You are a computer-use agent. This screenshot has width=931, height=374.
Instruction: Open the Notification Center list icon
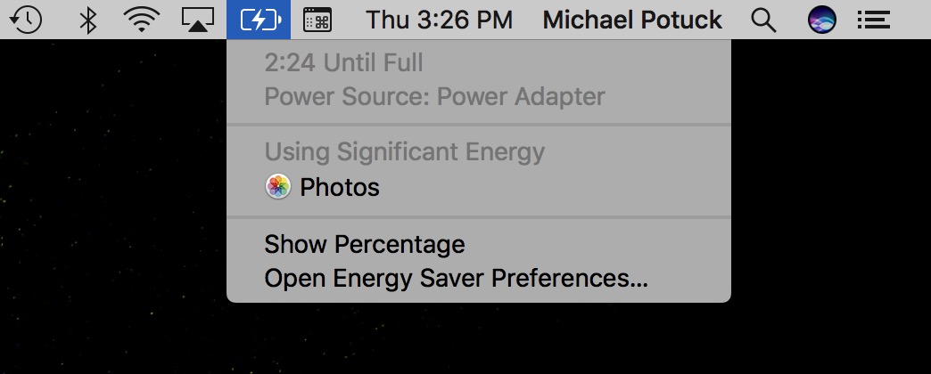pyautogui.click(x=874, y=20)
